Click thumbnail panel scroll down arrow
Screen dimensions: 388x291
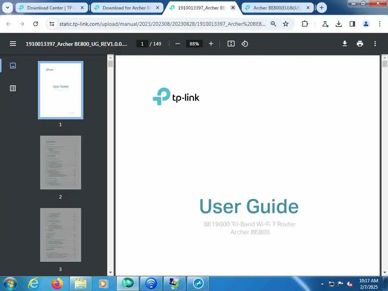(x=110, y=272)
